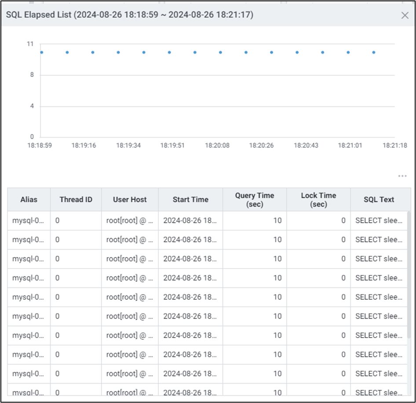The width and height of the screenshot is (416, 403).
Task: Click the Query Time (sec) header
Action: pyautogui.click(x=254, y=200)
